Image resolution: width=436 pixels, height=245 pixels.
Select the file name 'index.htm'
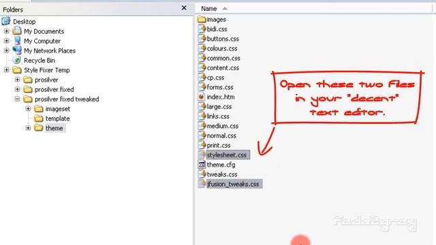point(221,97)
